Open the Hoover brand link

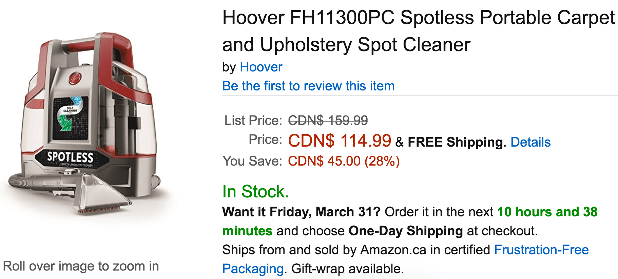tap(261, 67)
